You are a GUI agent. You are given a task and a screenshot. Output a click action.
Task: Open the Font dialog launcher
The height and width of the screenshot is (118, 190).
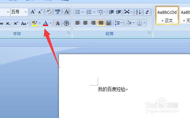coord(69,33)
